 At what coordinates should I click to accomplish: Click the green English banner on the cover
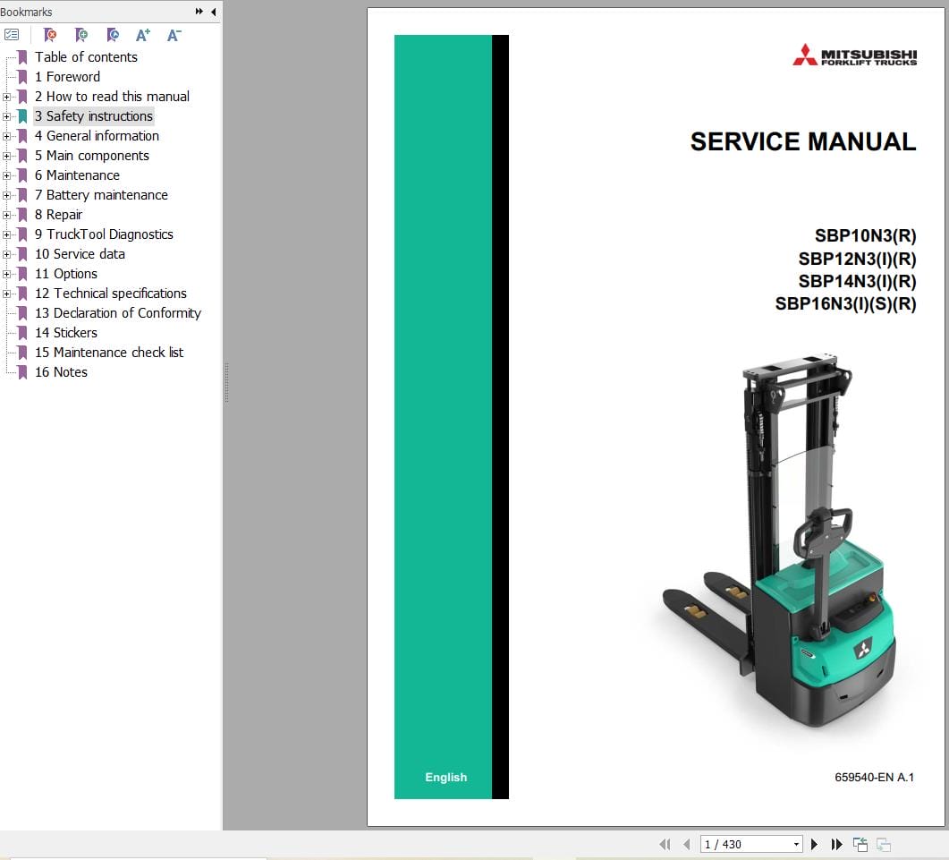tap(445, 777)
